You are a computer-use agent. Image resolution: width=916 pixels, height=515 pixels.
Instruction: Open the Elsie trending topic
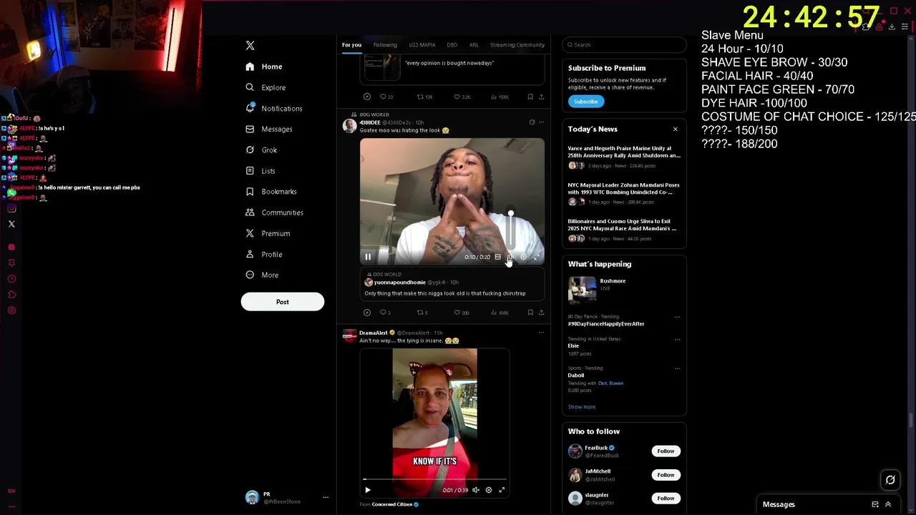[573, 346]
